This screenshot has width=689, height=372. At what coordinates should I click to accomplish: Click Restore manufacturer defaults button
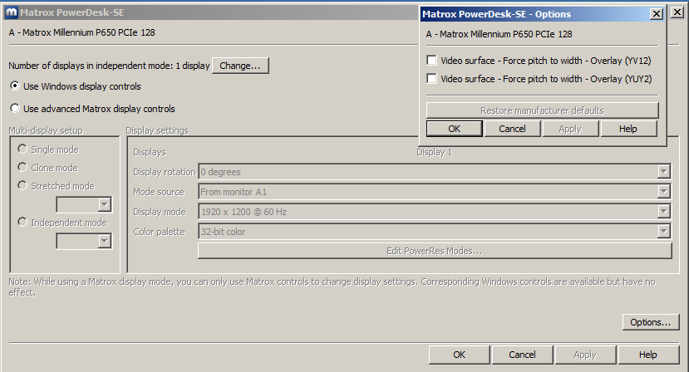pos(542,110)
